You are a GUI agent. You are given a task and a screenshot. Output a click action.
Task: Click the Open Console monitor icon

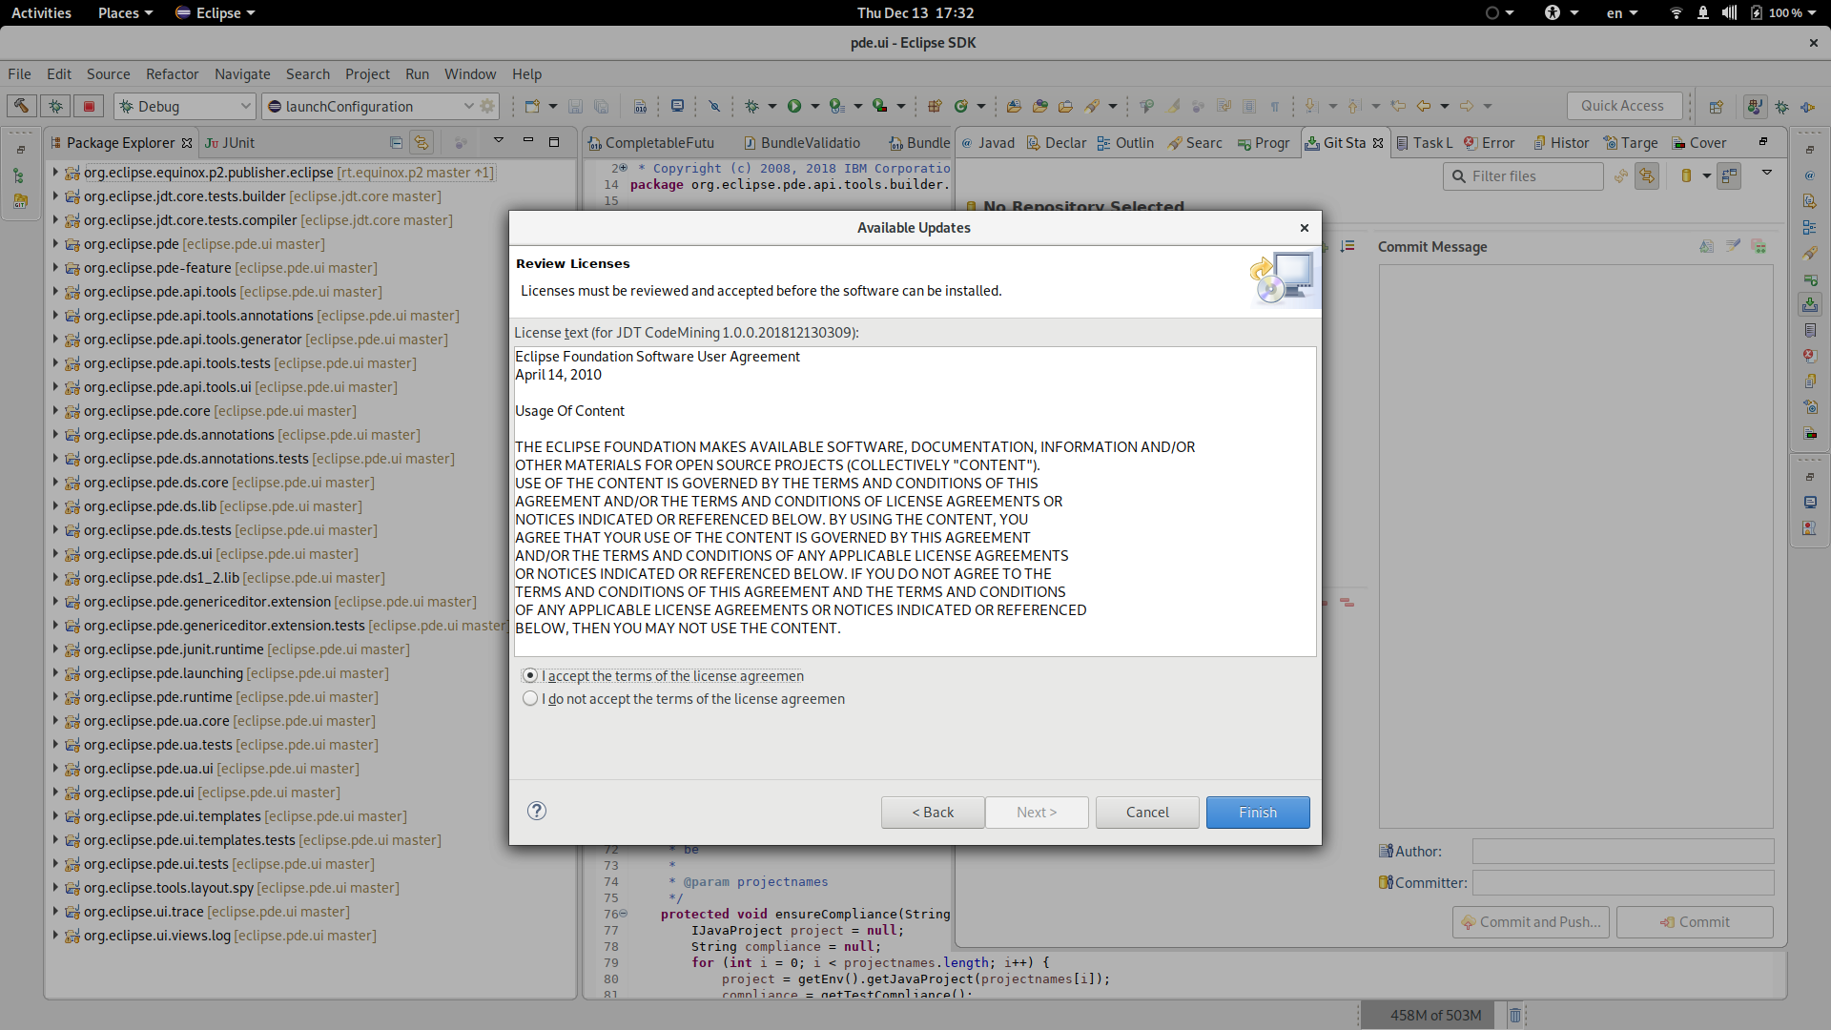click(x=677, y=106)
